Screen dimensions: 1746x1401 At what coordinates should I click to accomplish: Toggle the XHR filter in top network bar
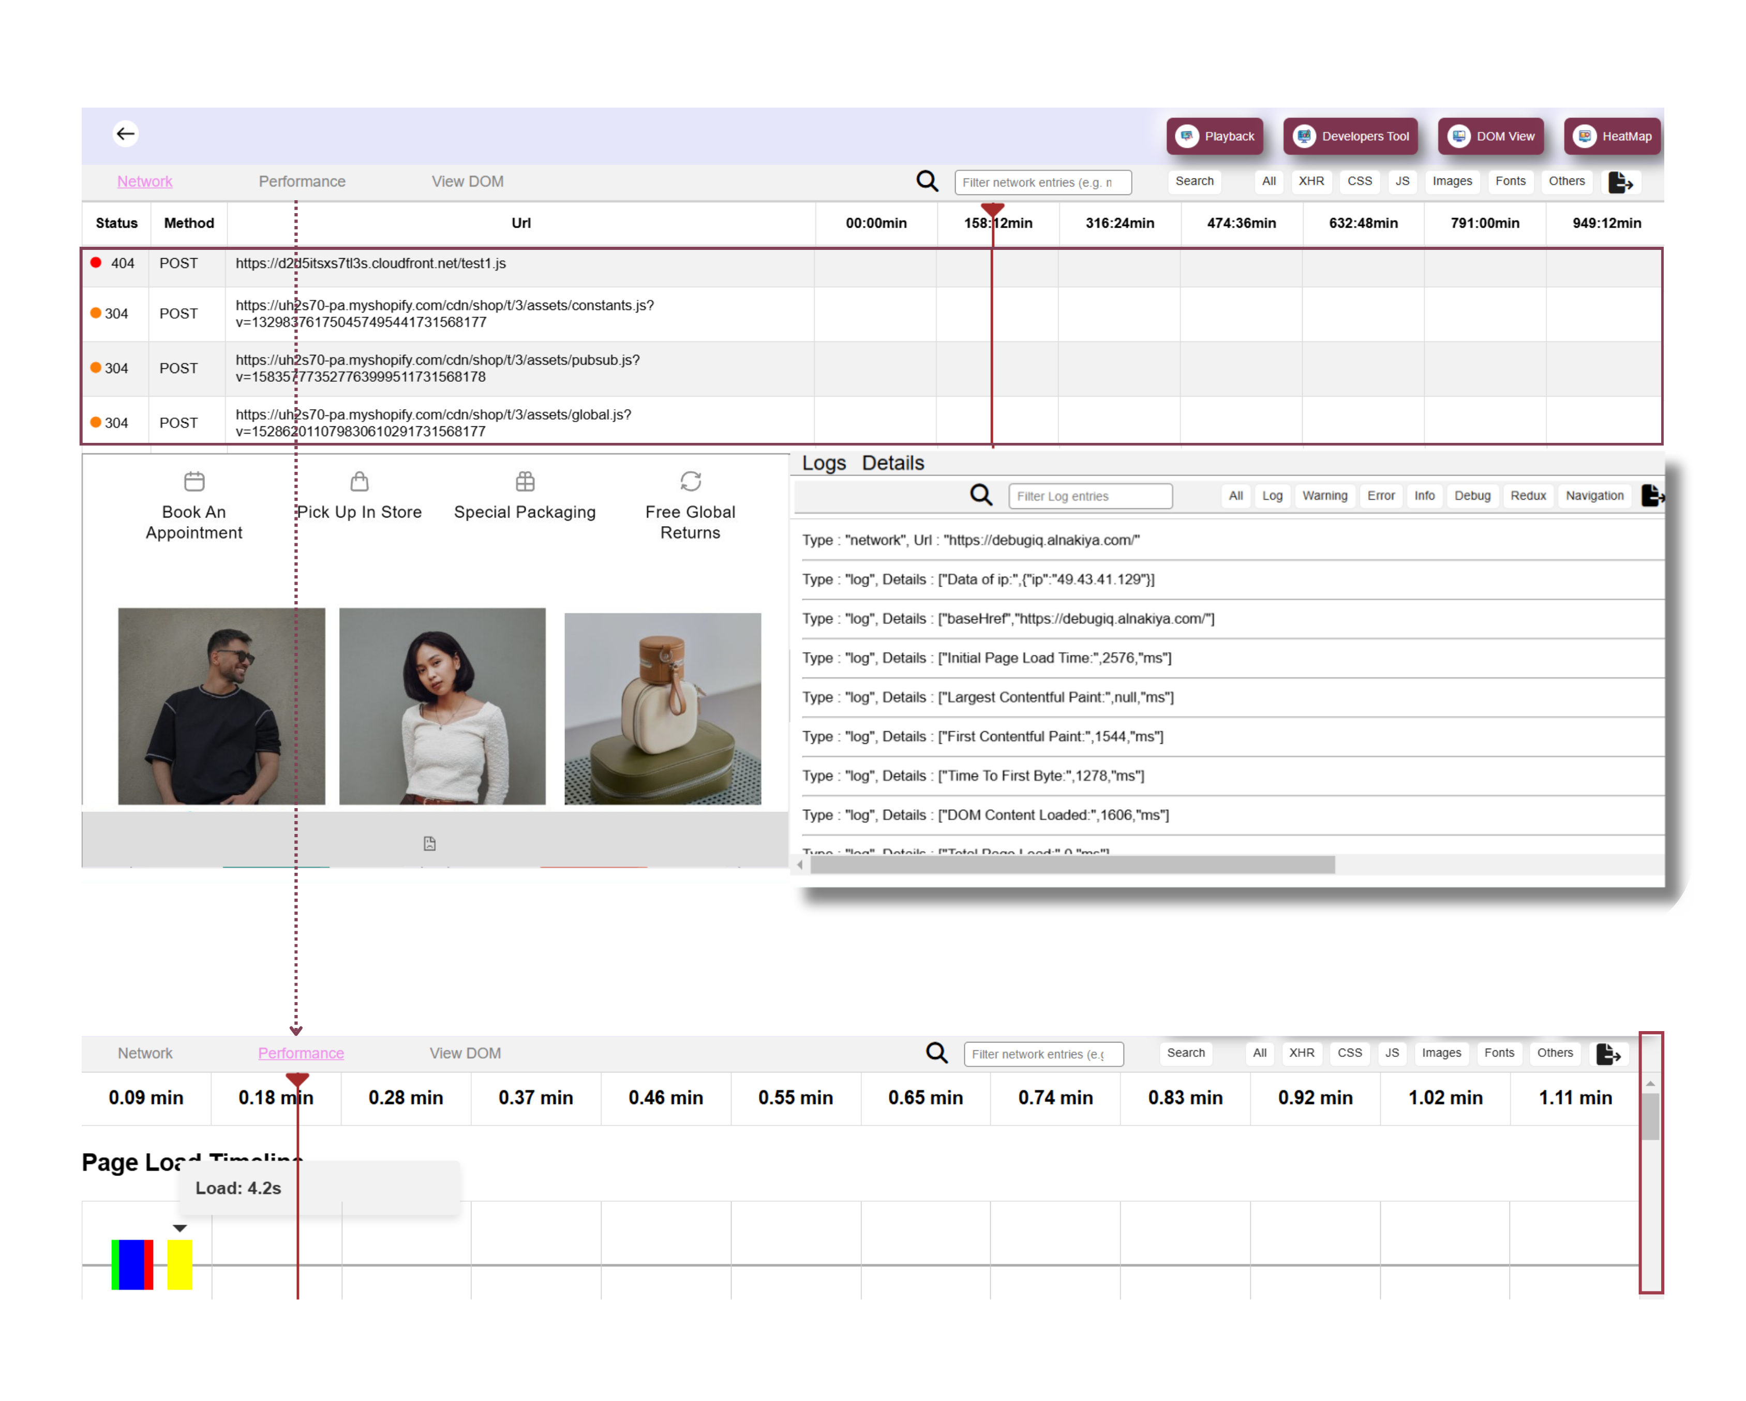point(1311,182)
